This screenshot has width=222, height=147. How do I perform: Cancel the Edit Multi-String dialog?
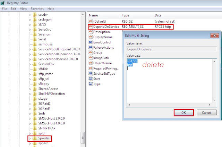pyautogui.click(x=207, y=113)
